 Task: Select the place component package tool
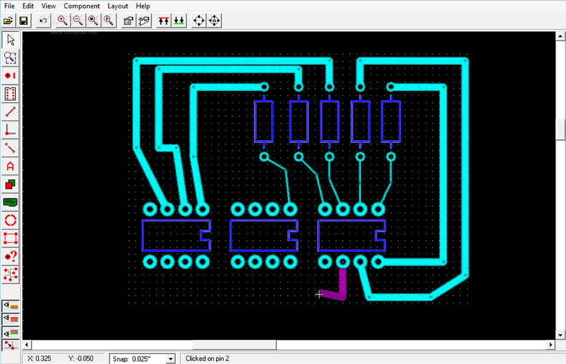(10, 94)
